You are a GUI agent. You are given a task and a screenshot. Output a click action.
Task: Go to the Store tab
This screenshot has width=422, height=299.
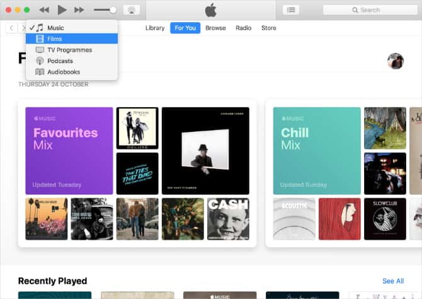[269, 28]
